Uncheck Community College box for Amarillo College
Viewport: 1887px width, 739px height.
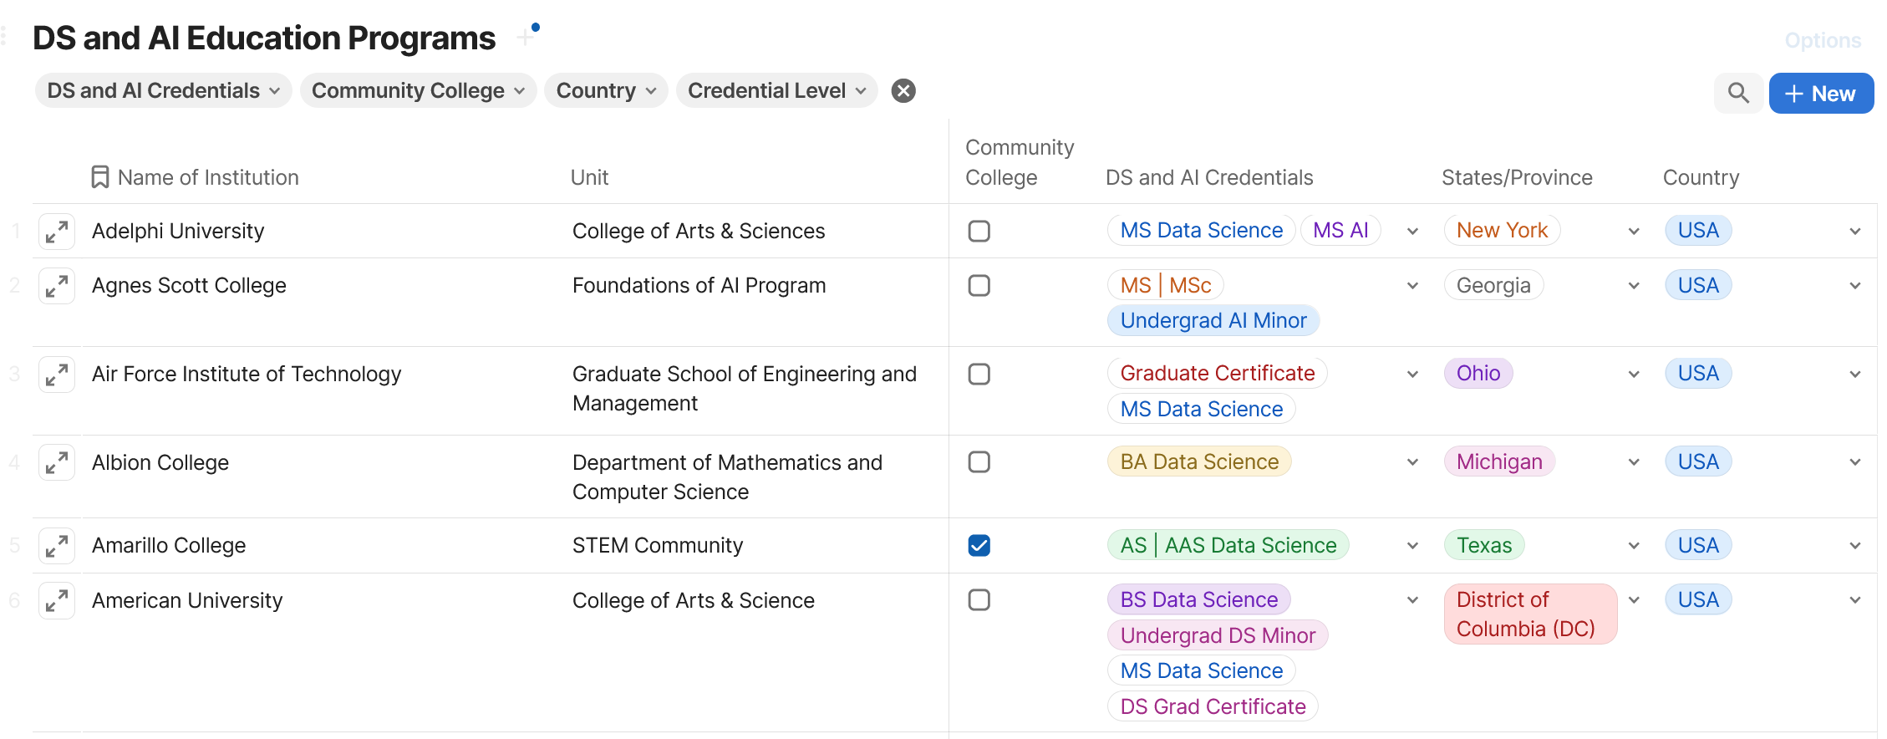tap(979, 546)
